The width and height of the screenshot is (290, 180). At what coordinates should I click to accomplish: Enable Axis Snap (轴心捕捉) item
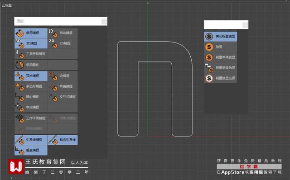point(31,97)
